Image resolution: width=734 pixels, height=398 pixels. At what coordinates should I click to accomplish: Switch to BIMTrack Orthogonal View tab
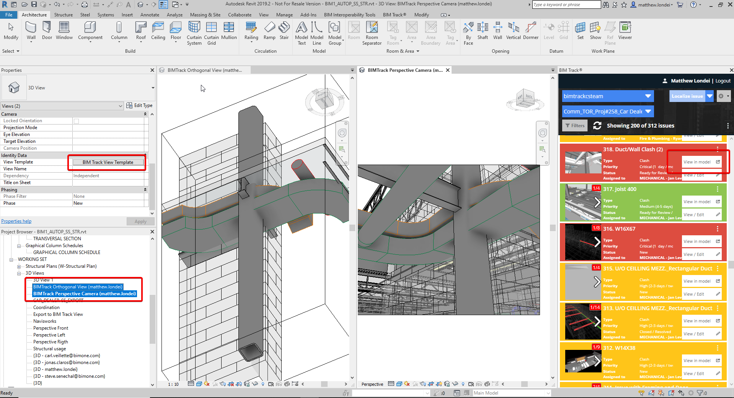pos(204,70)
